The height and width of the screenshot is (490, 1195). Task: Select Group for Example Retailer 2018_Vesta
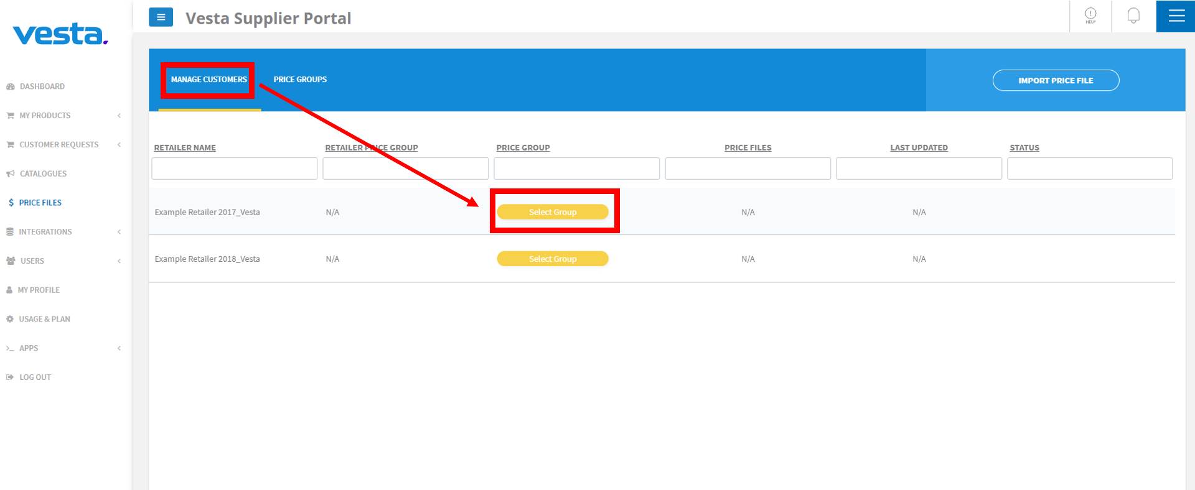552,259
